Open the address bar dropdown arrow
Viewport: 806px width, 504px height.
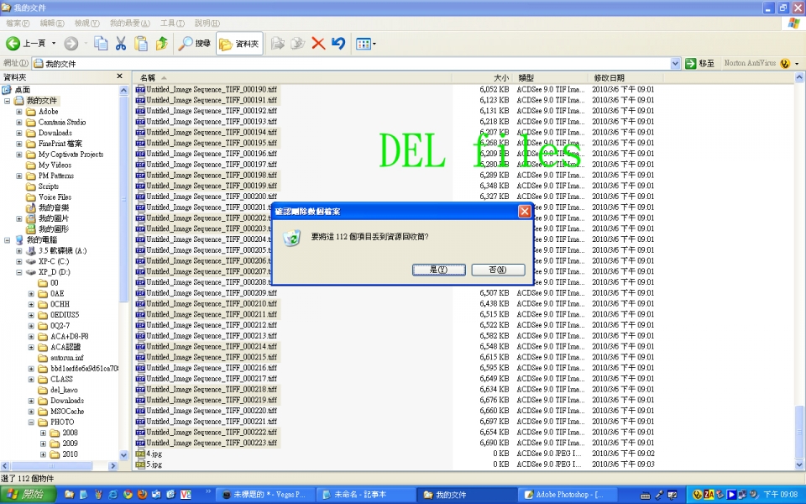tap(675, 63)
